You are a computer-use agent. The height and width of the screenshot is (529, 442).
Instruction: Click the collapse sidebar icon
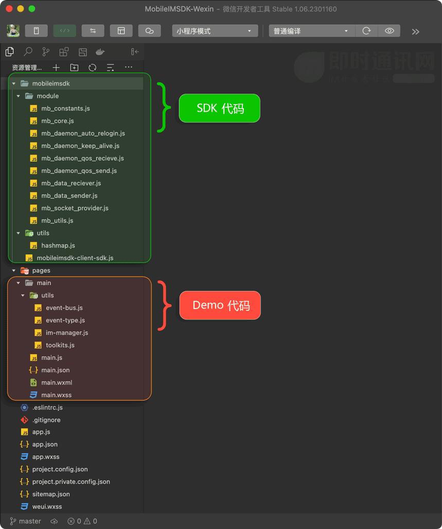134,52
